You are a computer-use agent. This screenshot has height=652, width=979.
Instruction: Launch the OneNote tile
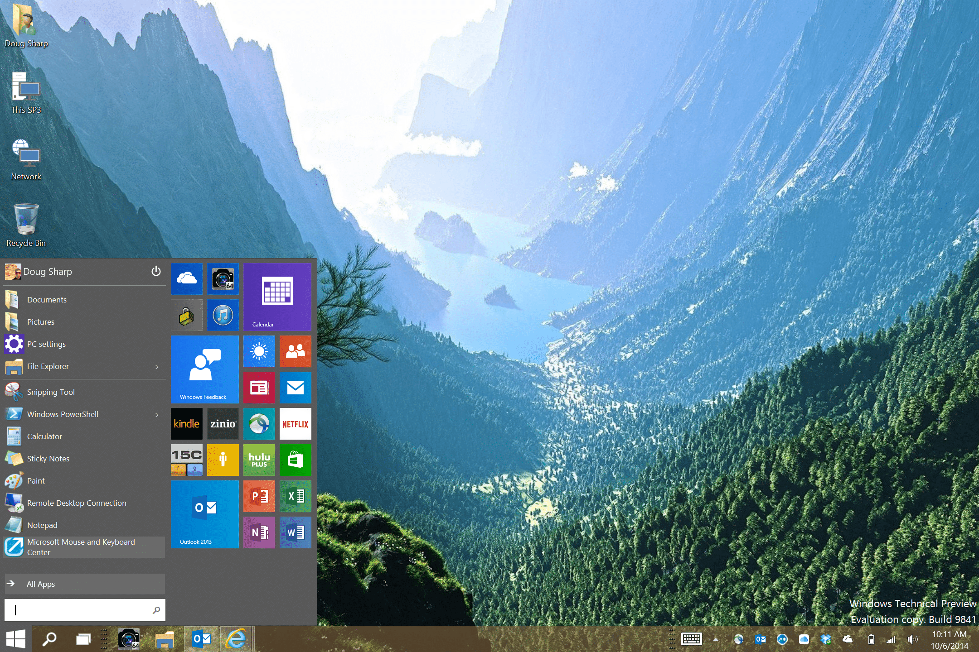pyautogui.click(x=259, y=532)
